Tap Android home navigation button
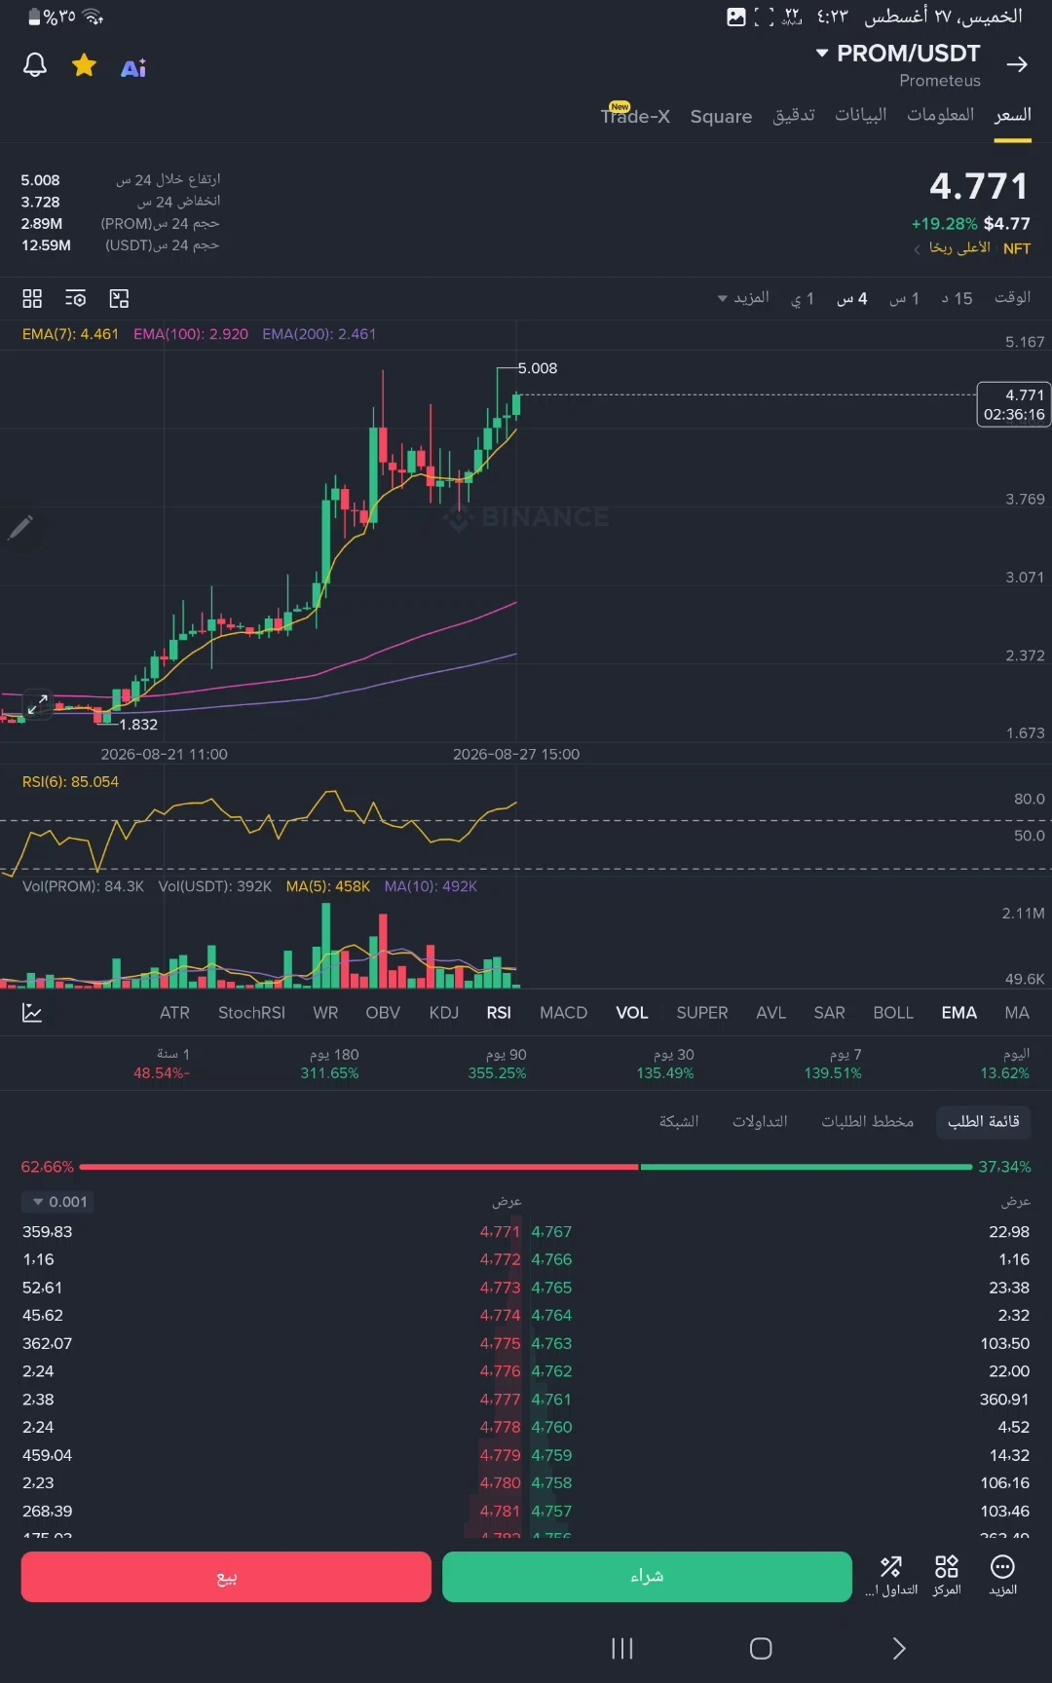 761,1648
